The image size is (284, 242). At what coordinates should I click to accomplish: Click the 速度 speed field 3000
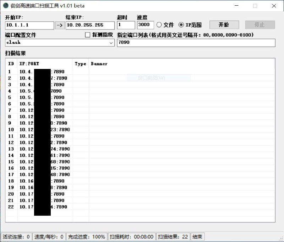click(146, 25)
